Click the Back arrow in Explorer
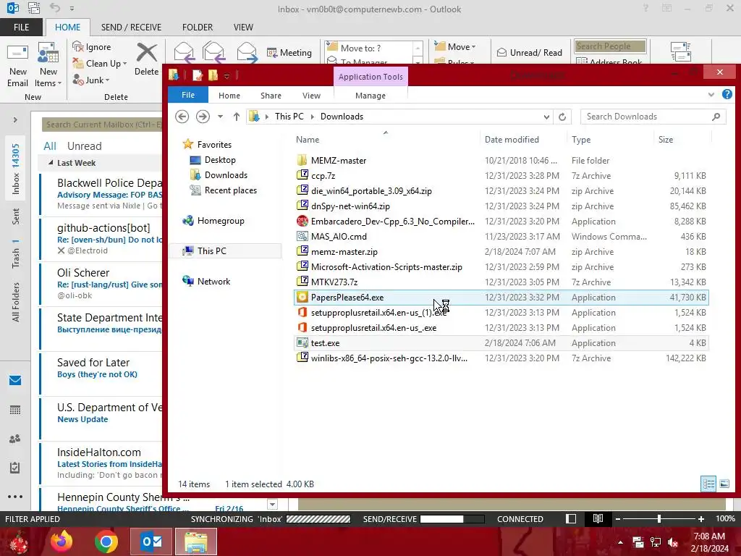The width and height of the screenshot is (741, 556). [182, 117]
